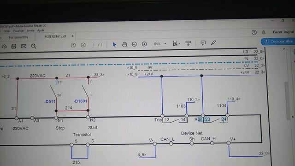Image resolution: width=295 pixels, height=166 pixels.
Task: Click the vertical scrollbar thumb
Action: click(287, 101)
